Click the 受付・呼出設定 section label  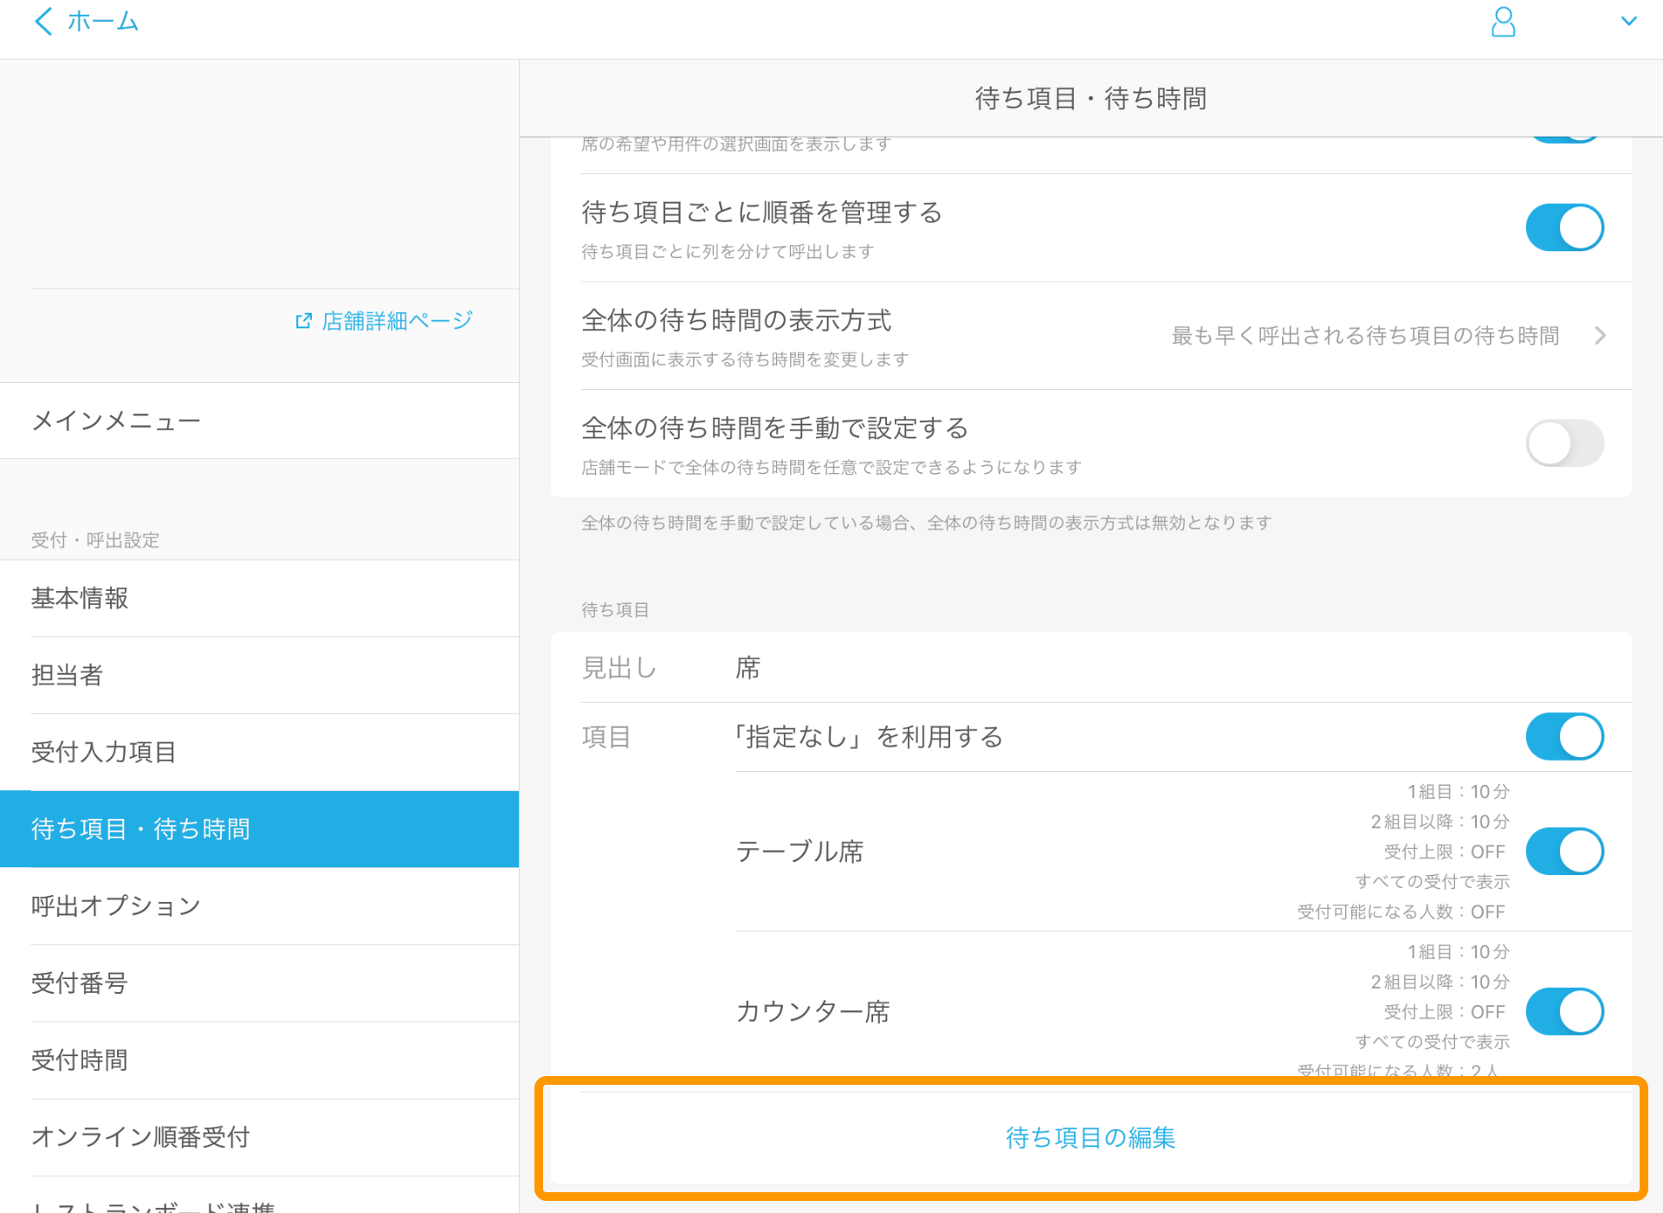[95, 541]
